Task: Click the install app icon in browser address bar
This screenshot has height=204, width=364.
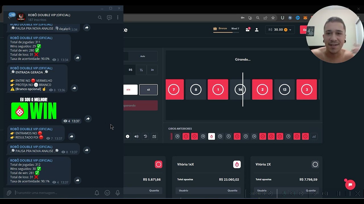Action: (250, 18)
